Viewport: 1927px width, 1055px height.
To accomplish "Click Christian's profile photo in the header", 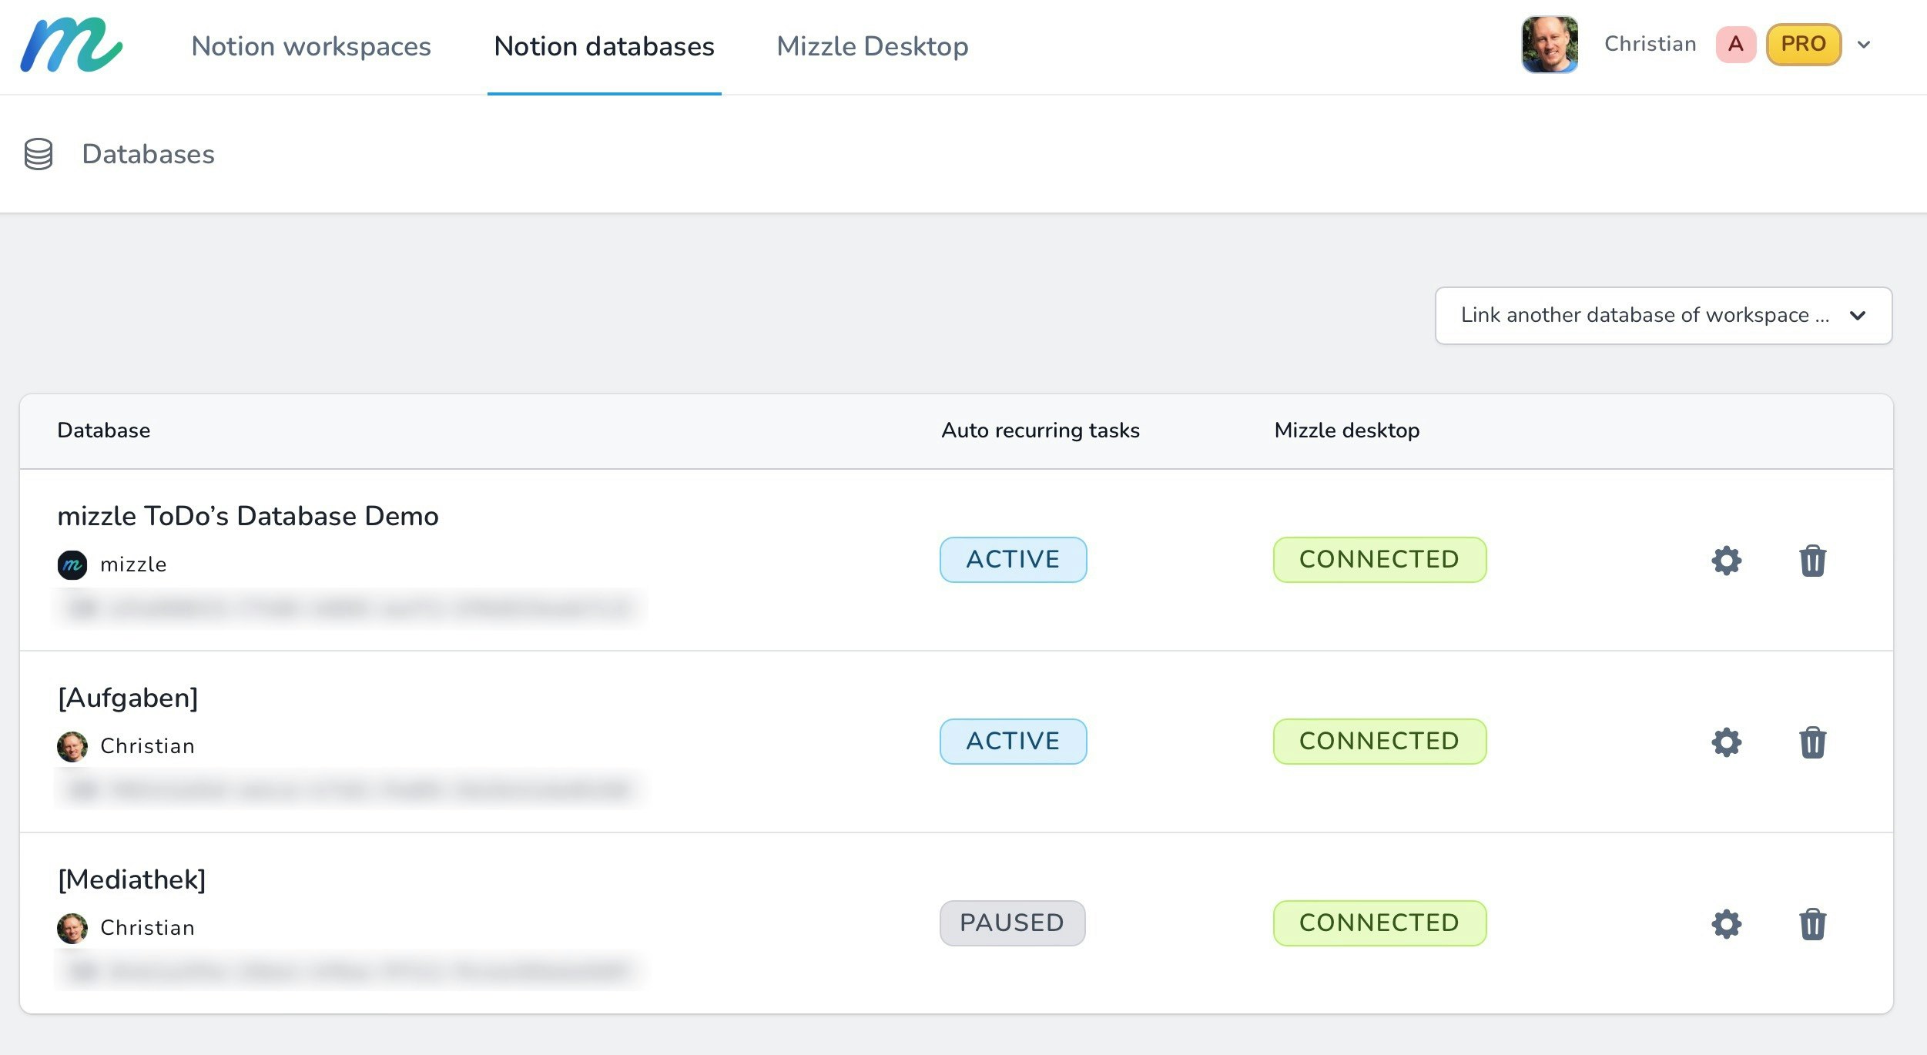I will [1550, 45].
